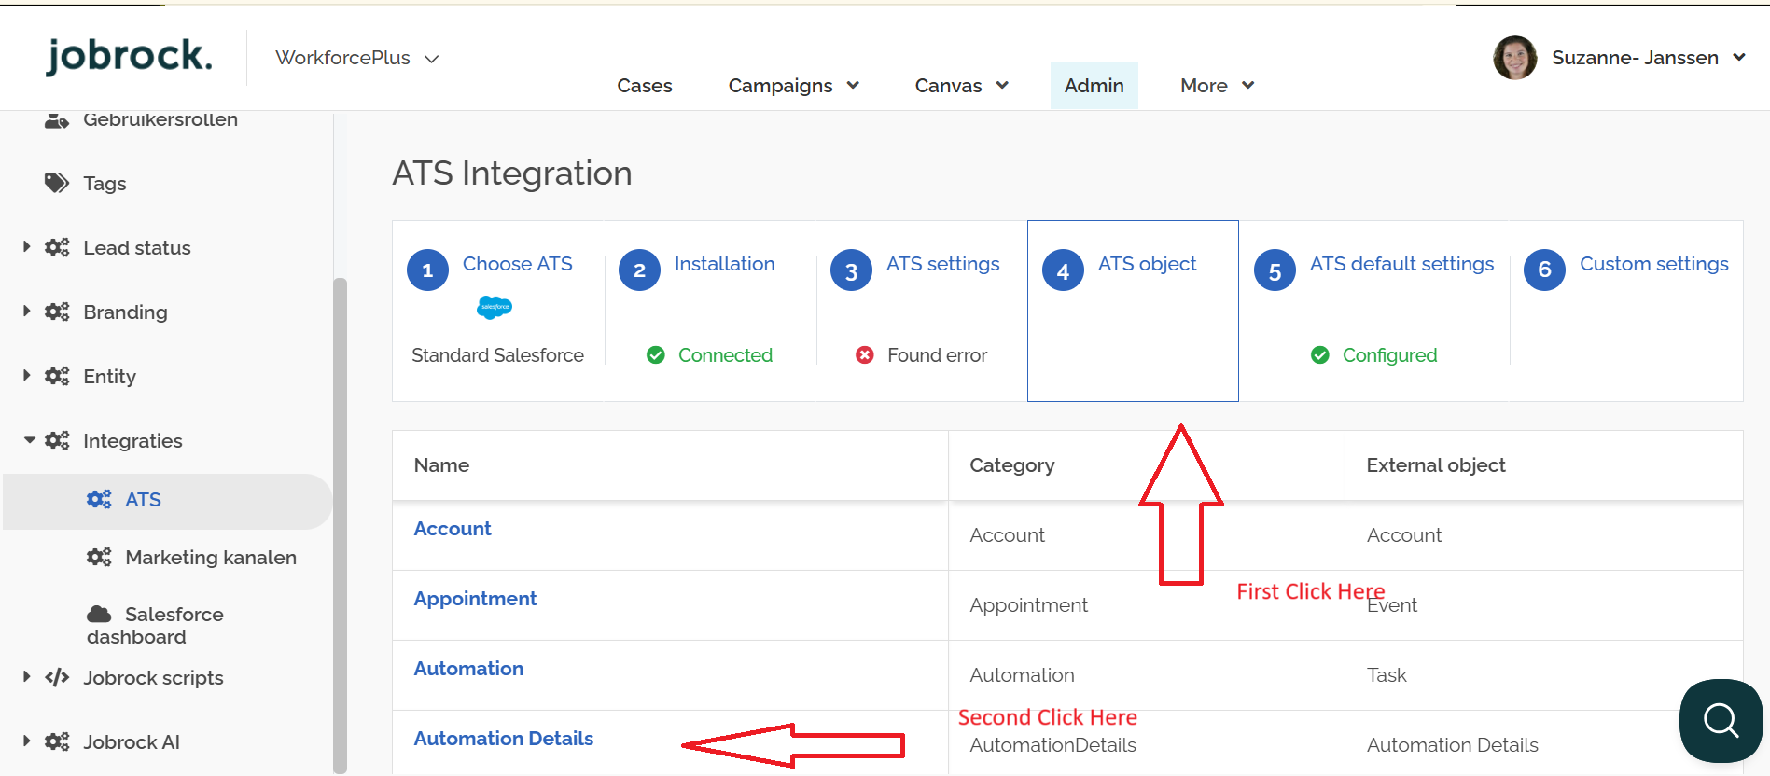
Task: Open Jobrock scripts in sidebar
Action: click(153, 678)
